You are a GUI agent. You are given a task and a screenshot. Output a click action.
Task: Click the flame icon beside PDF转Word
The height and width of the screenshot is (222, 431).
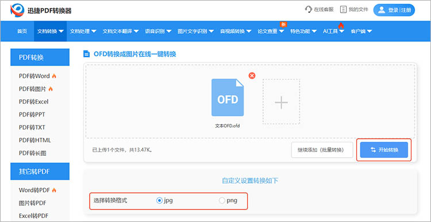(54, 76)
